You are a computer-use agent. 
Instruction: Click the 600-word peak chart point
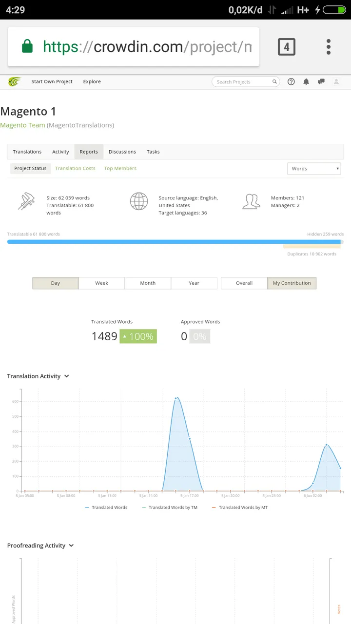click(176, 398)
